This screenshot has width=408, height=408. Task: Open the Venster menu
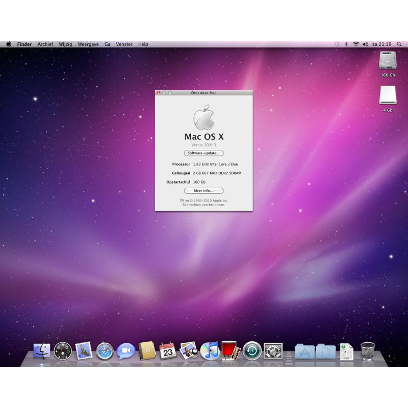point(124,44)
